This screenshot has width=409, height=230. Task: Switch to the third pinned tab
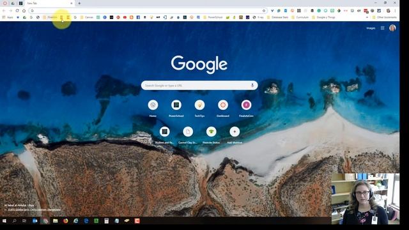[20, 3]
